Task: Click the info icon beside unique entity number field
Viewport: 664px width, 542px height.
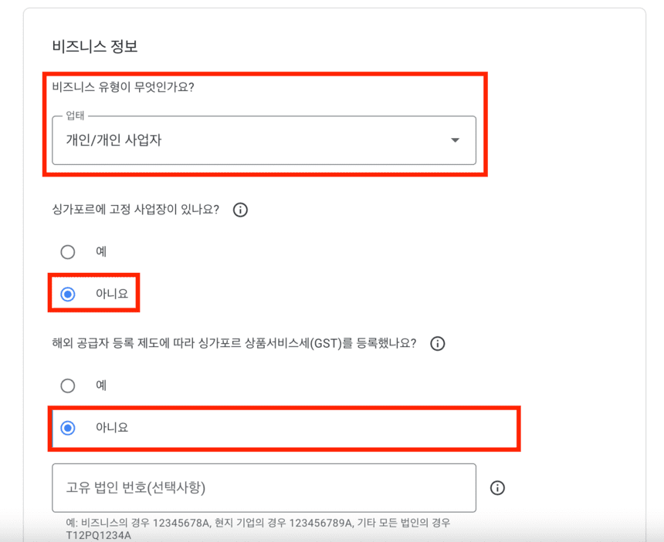Action: [498, 488]
